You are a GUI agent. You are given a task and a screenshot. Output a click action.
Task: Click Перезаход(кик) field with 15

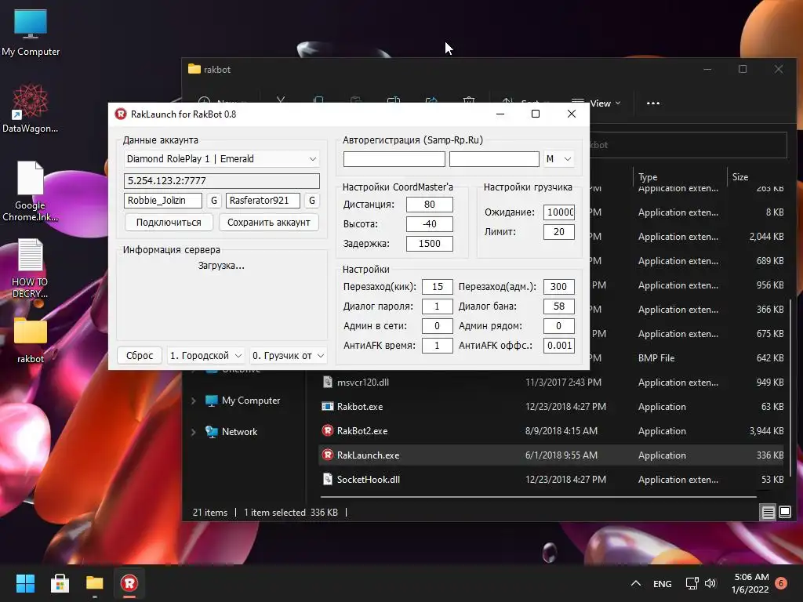coord(437,287)
